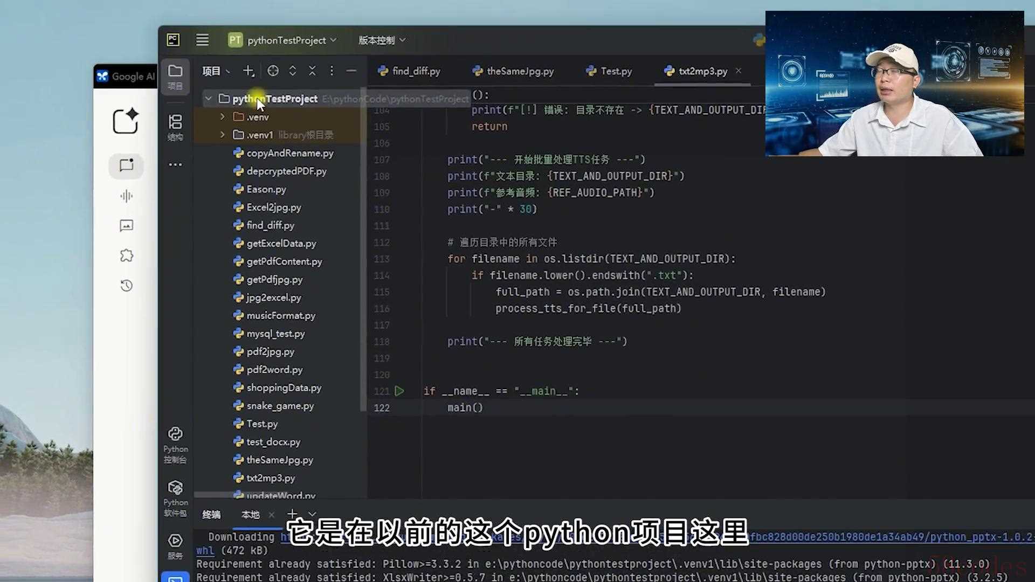Click the extensions puzzle icon in Google AI sidebar
The image size is (1035, 582).
point(126,255)
